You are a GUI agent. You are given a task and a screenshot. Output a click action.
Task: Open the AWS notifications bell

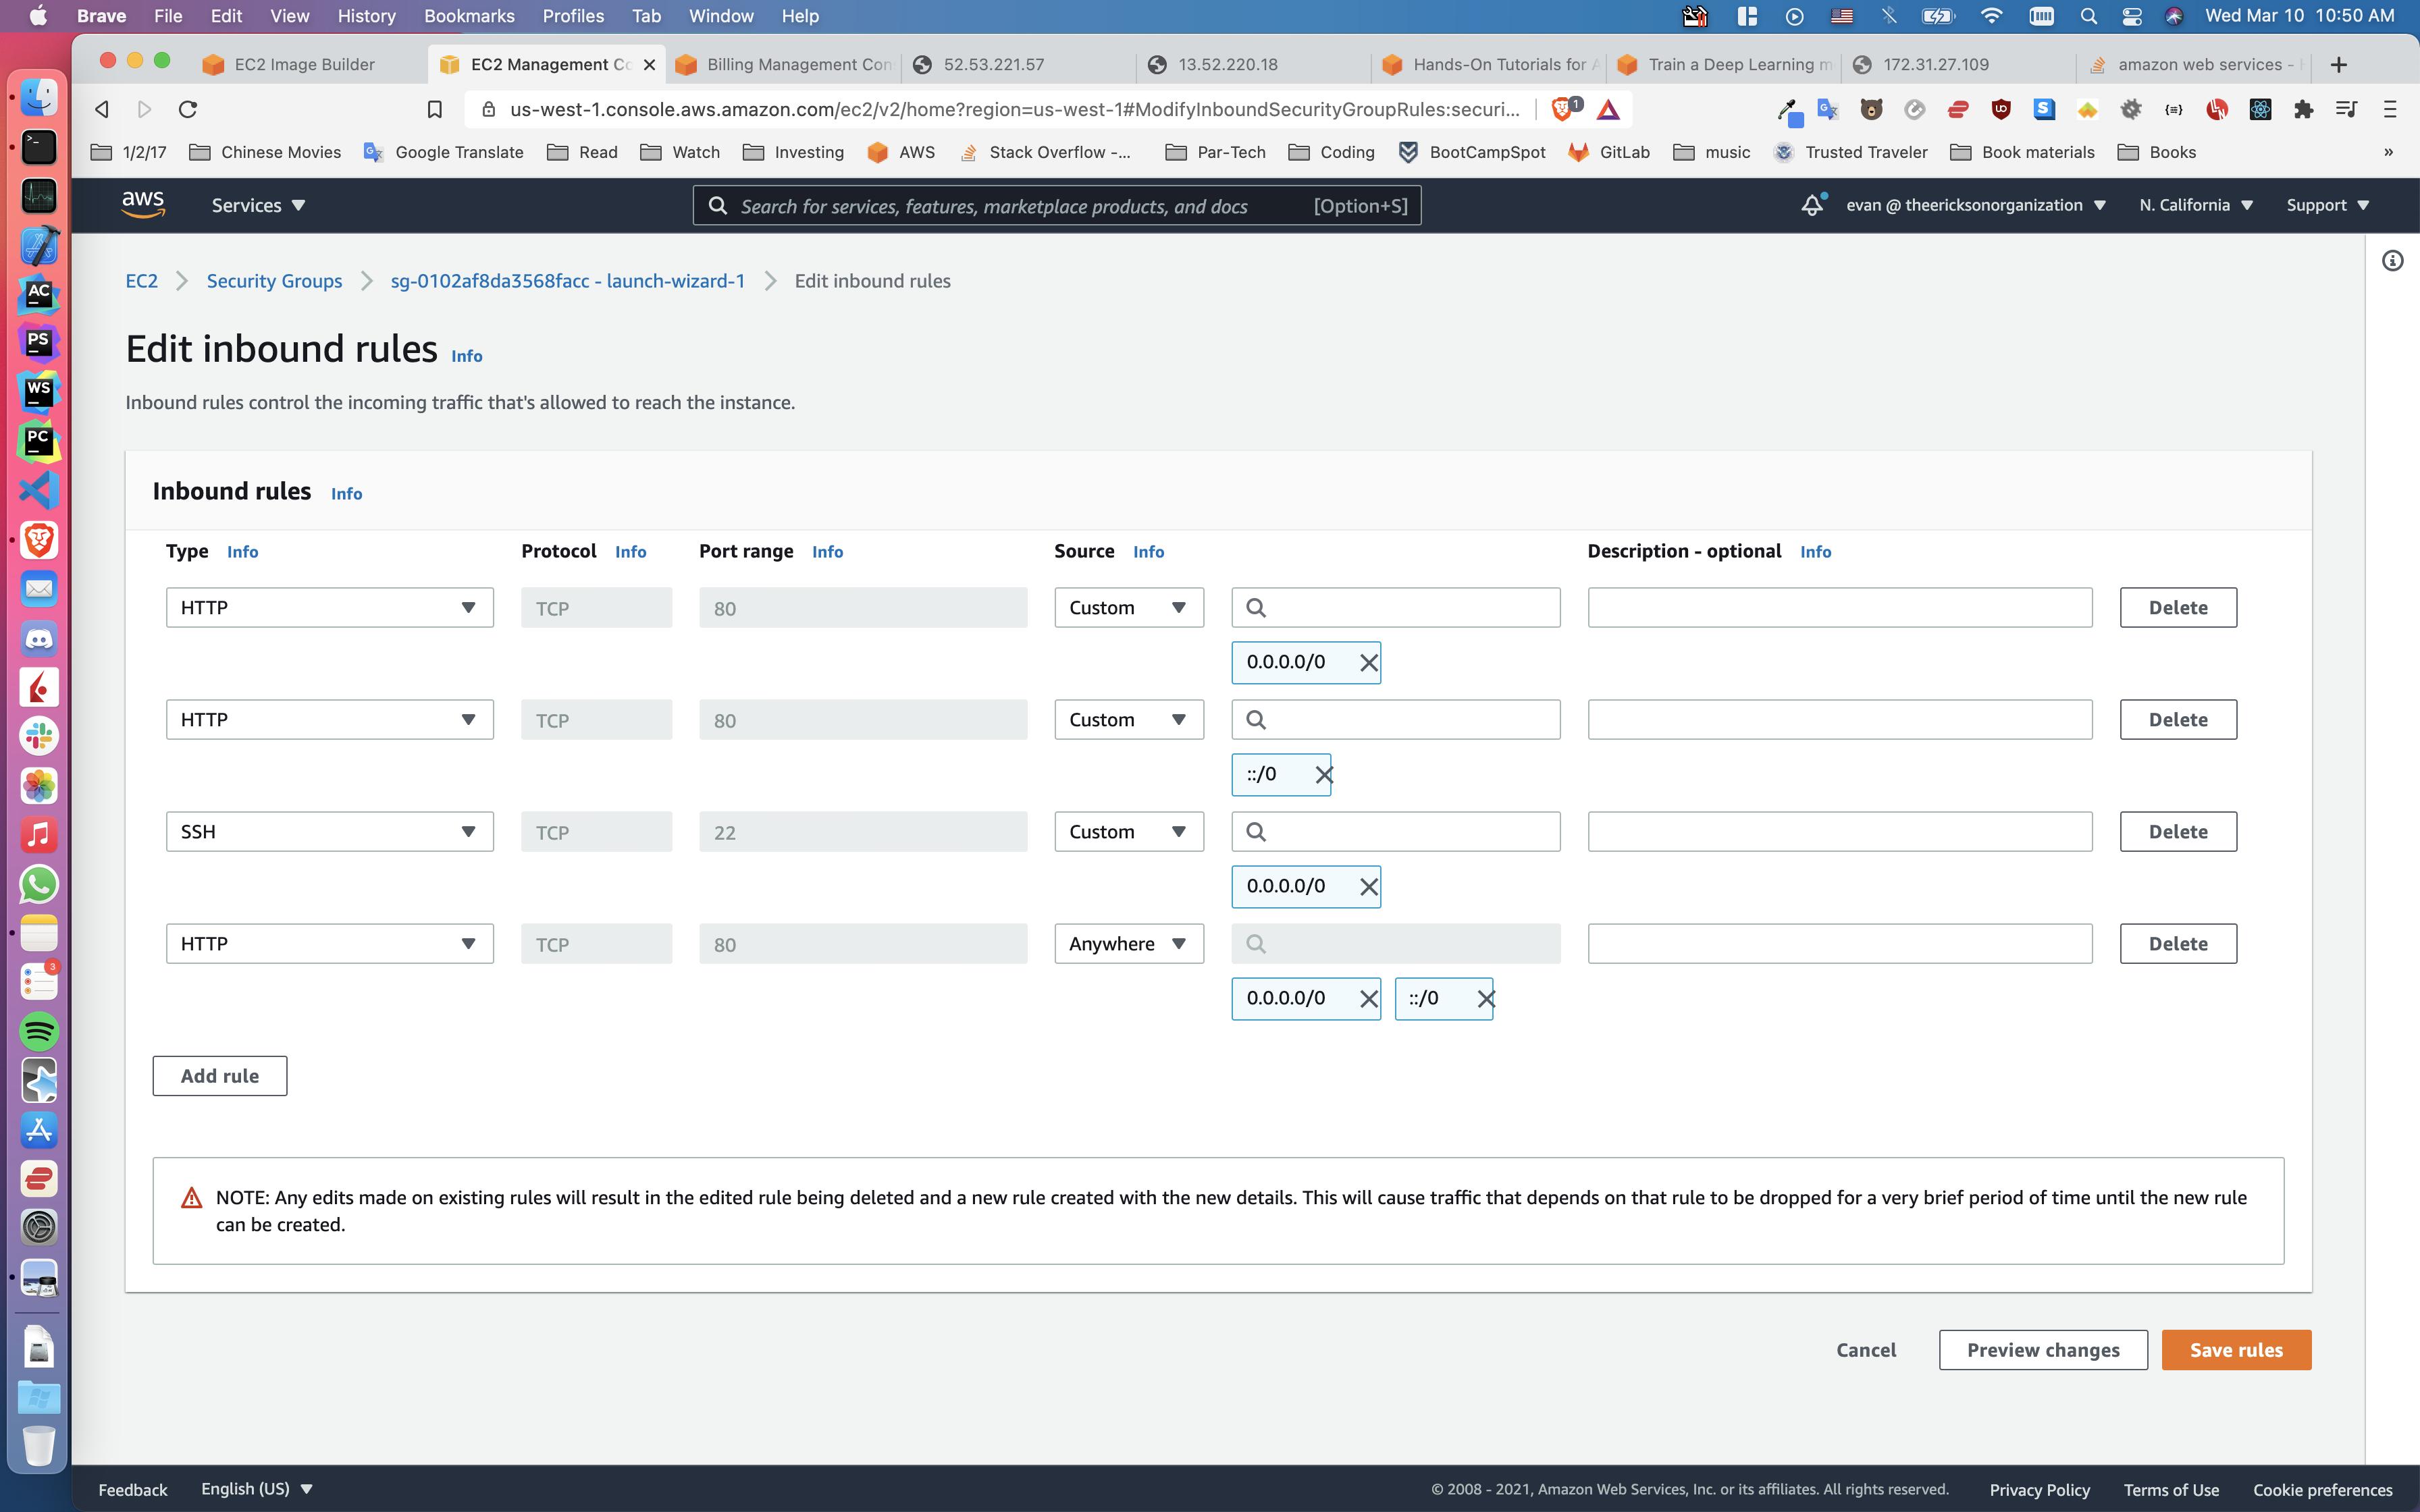[1812, 205]
